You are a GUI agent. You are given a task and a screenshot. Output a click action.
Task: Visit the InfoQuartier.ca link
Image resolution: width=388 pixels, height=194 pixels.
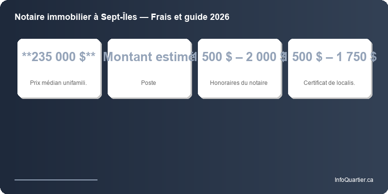click(354, 180)
